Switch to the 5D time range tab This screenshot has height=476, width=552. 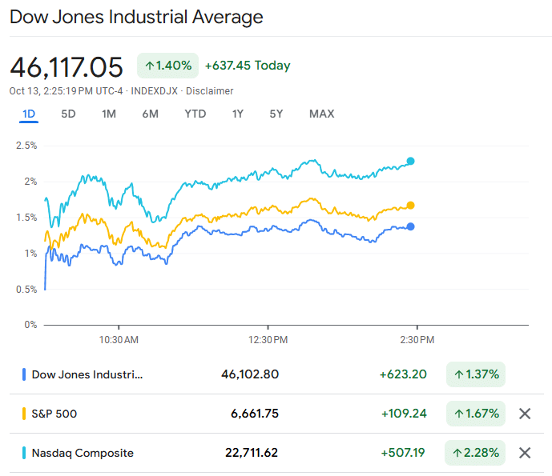coord(68,114)
